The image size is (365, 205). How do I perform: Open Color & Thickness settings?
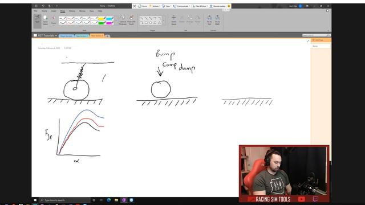123,20
